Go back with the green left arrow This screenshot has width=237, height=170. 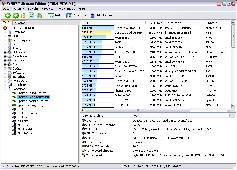8,15
